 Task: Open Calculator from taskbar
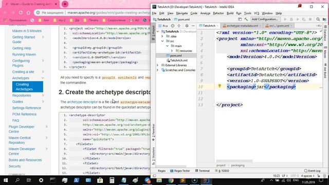pyautogui.click(x=112, y=180)
